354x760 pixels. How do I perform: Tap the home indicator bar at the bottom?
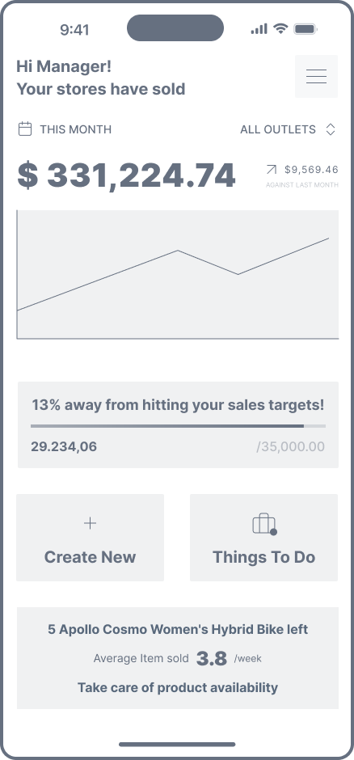click(x=177, y=744)
